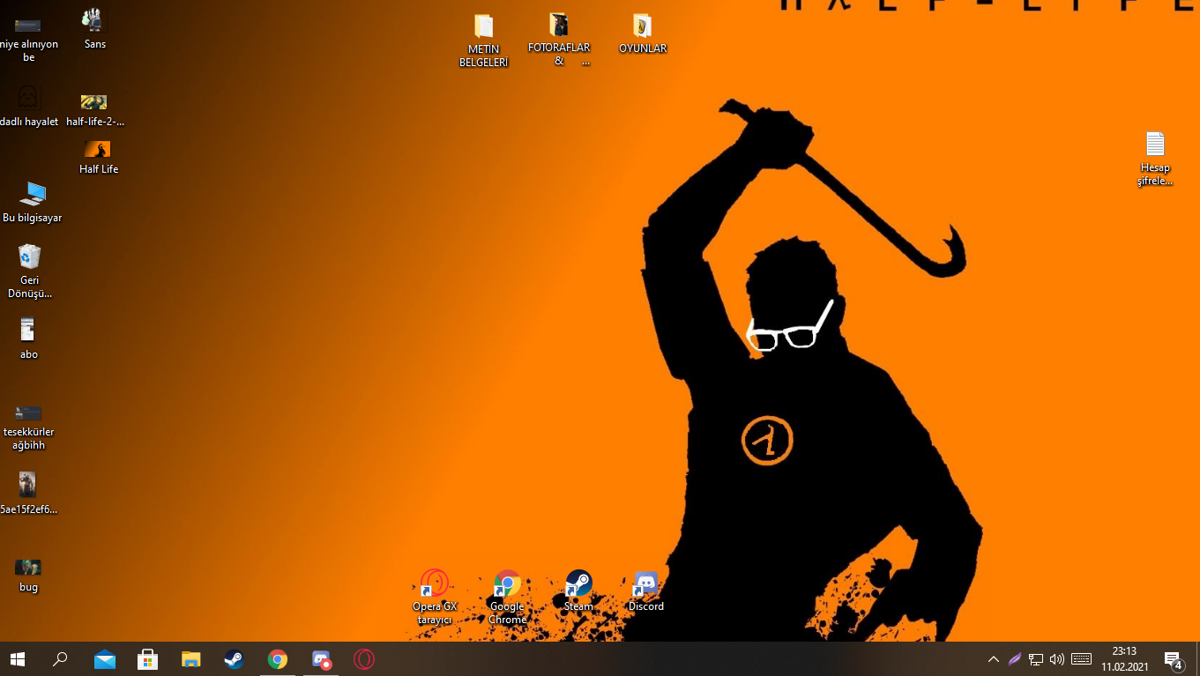Select the Google Chrome desktop shortcut
This screenshot has width=1200, height=676.
pyautogui.click(x=508, y=597)
